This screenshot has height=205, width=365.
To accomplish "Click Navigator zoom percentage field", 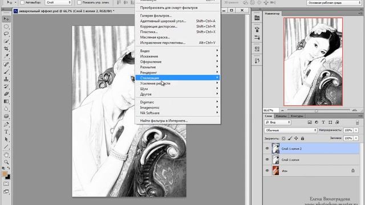I will tap(270, 110).
